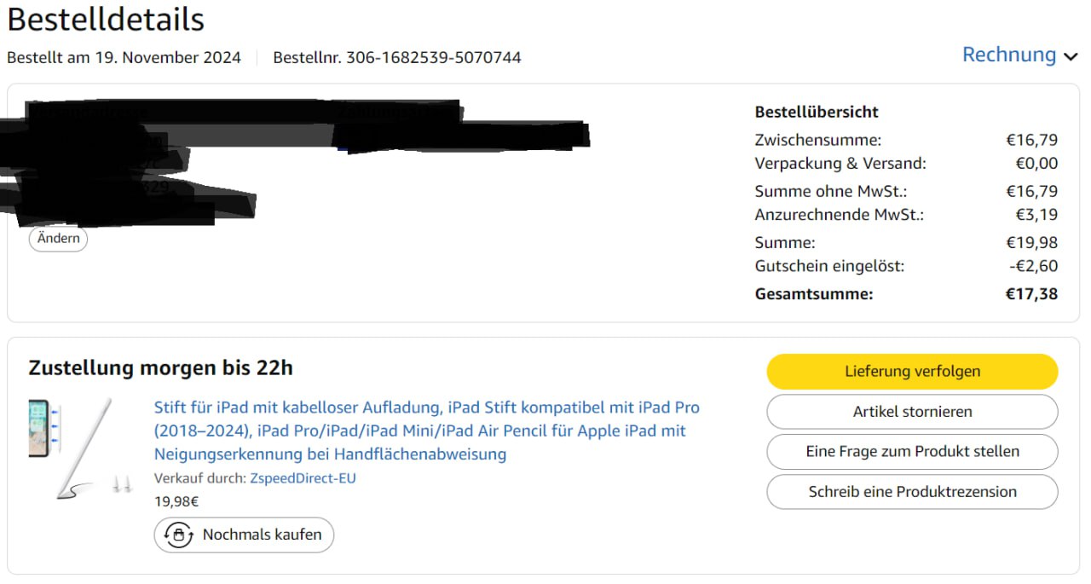Click the Ändern address button
This screenshot has height=584, width=1091.
(59, 239)
